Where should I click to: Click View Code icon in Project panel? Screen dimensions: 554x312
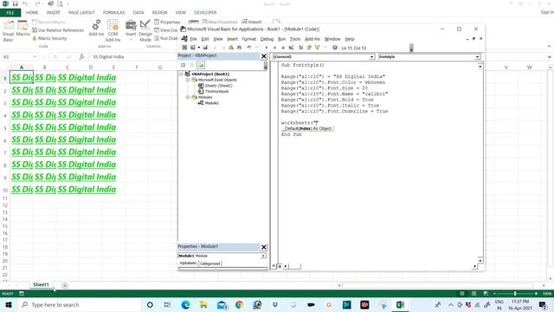pos(183,65)
